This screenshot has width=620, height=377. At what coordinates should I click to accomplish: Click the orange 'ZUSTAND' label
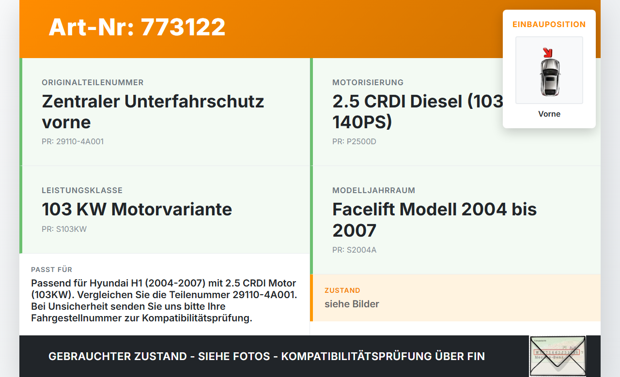tap(342, 290)
